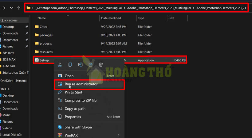The height and width of the screenshot is (138, 252).
Task: Click the 9/22/2022 3:45 PM date cell
Action: (114, 27)
